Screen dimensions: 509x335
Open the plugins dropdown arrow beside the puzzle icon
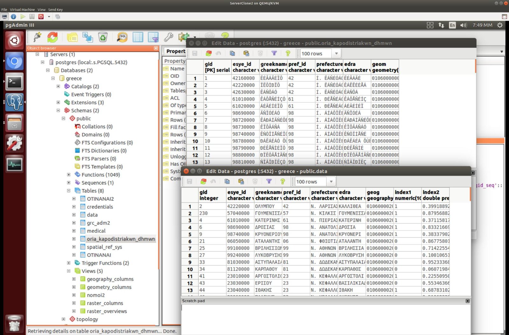[x=194, y=38]
